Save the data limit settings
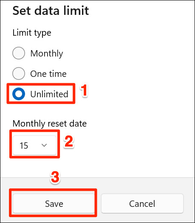The image size is (195, 223). click(54, 203)
